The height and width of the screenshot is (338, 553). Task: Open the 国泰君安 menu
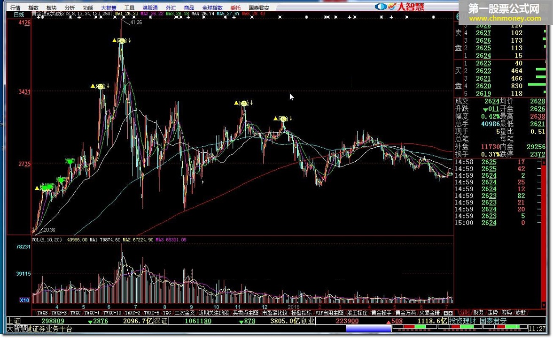(x=259, y=8)
